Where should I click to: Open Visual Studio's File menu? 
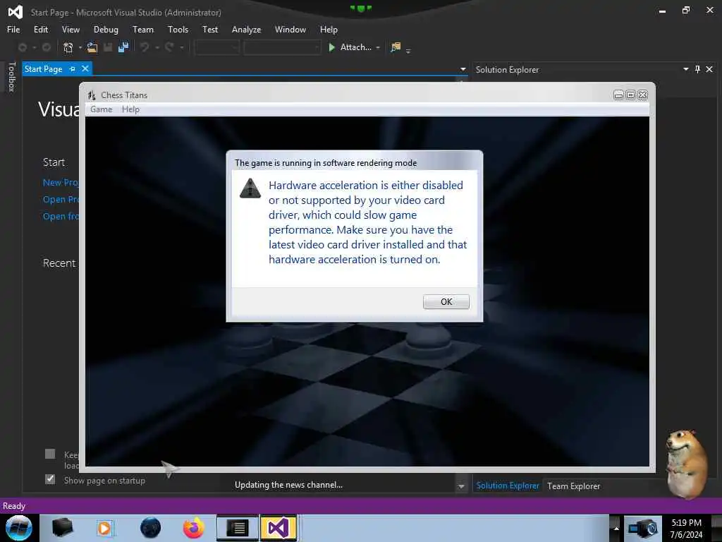[13, 30]
